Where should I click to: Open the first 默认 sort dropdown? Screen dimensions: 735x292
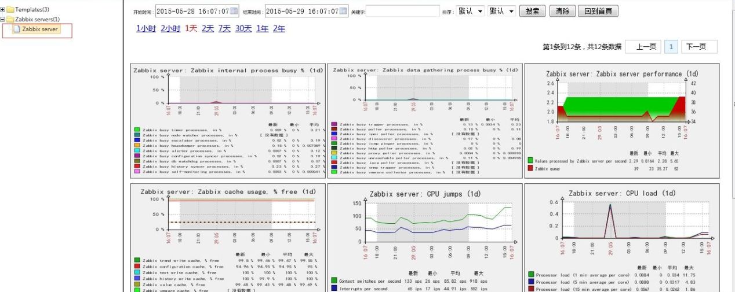pos(470,11)
